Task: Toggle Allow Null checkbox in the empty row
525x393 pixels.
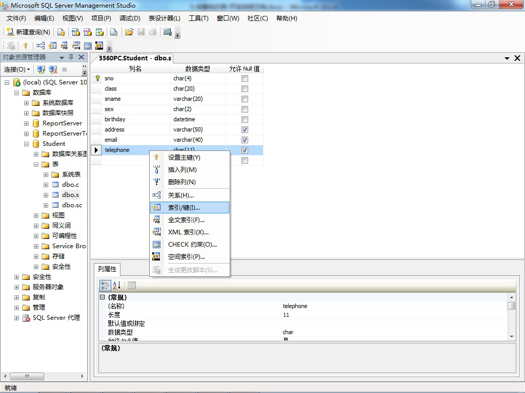Action: click(245, 160)
